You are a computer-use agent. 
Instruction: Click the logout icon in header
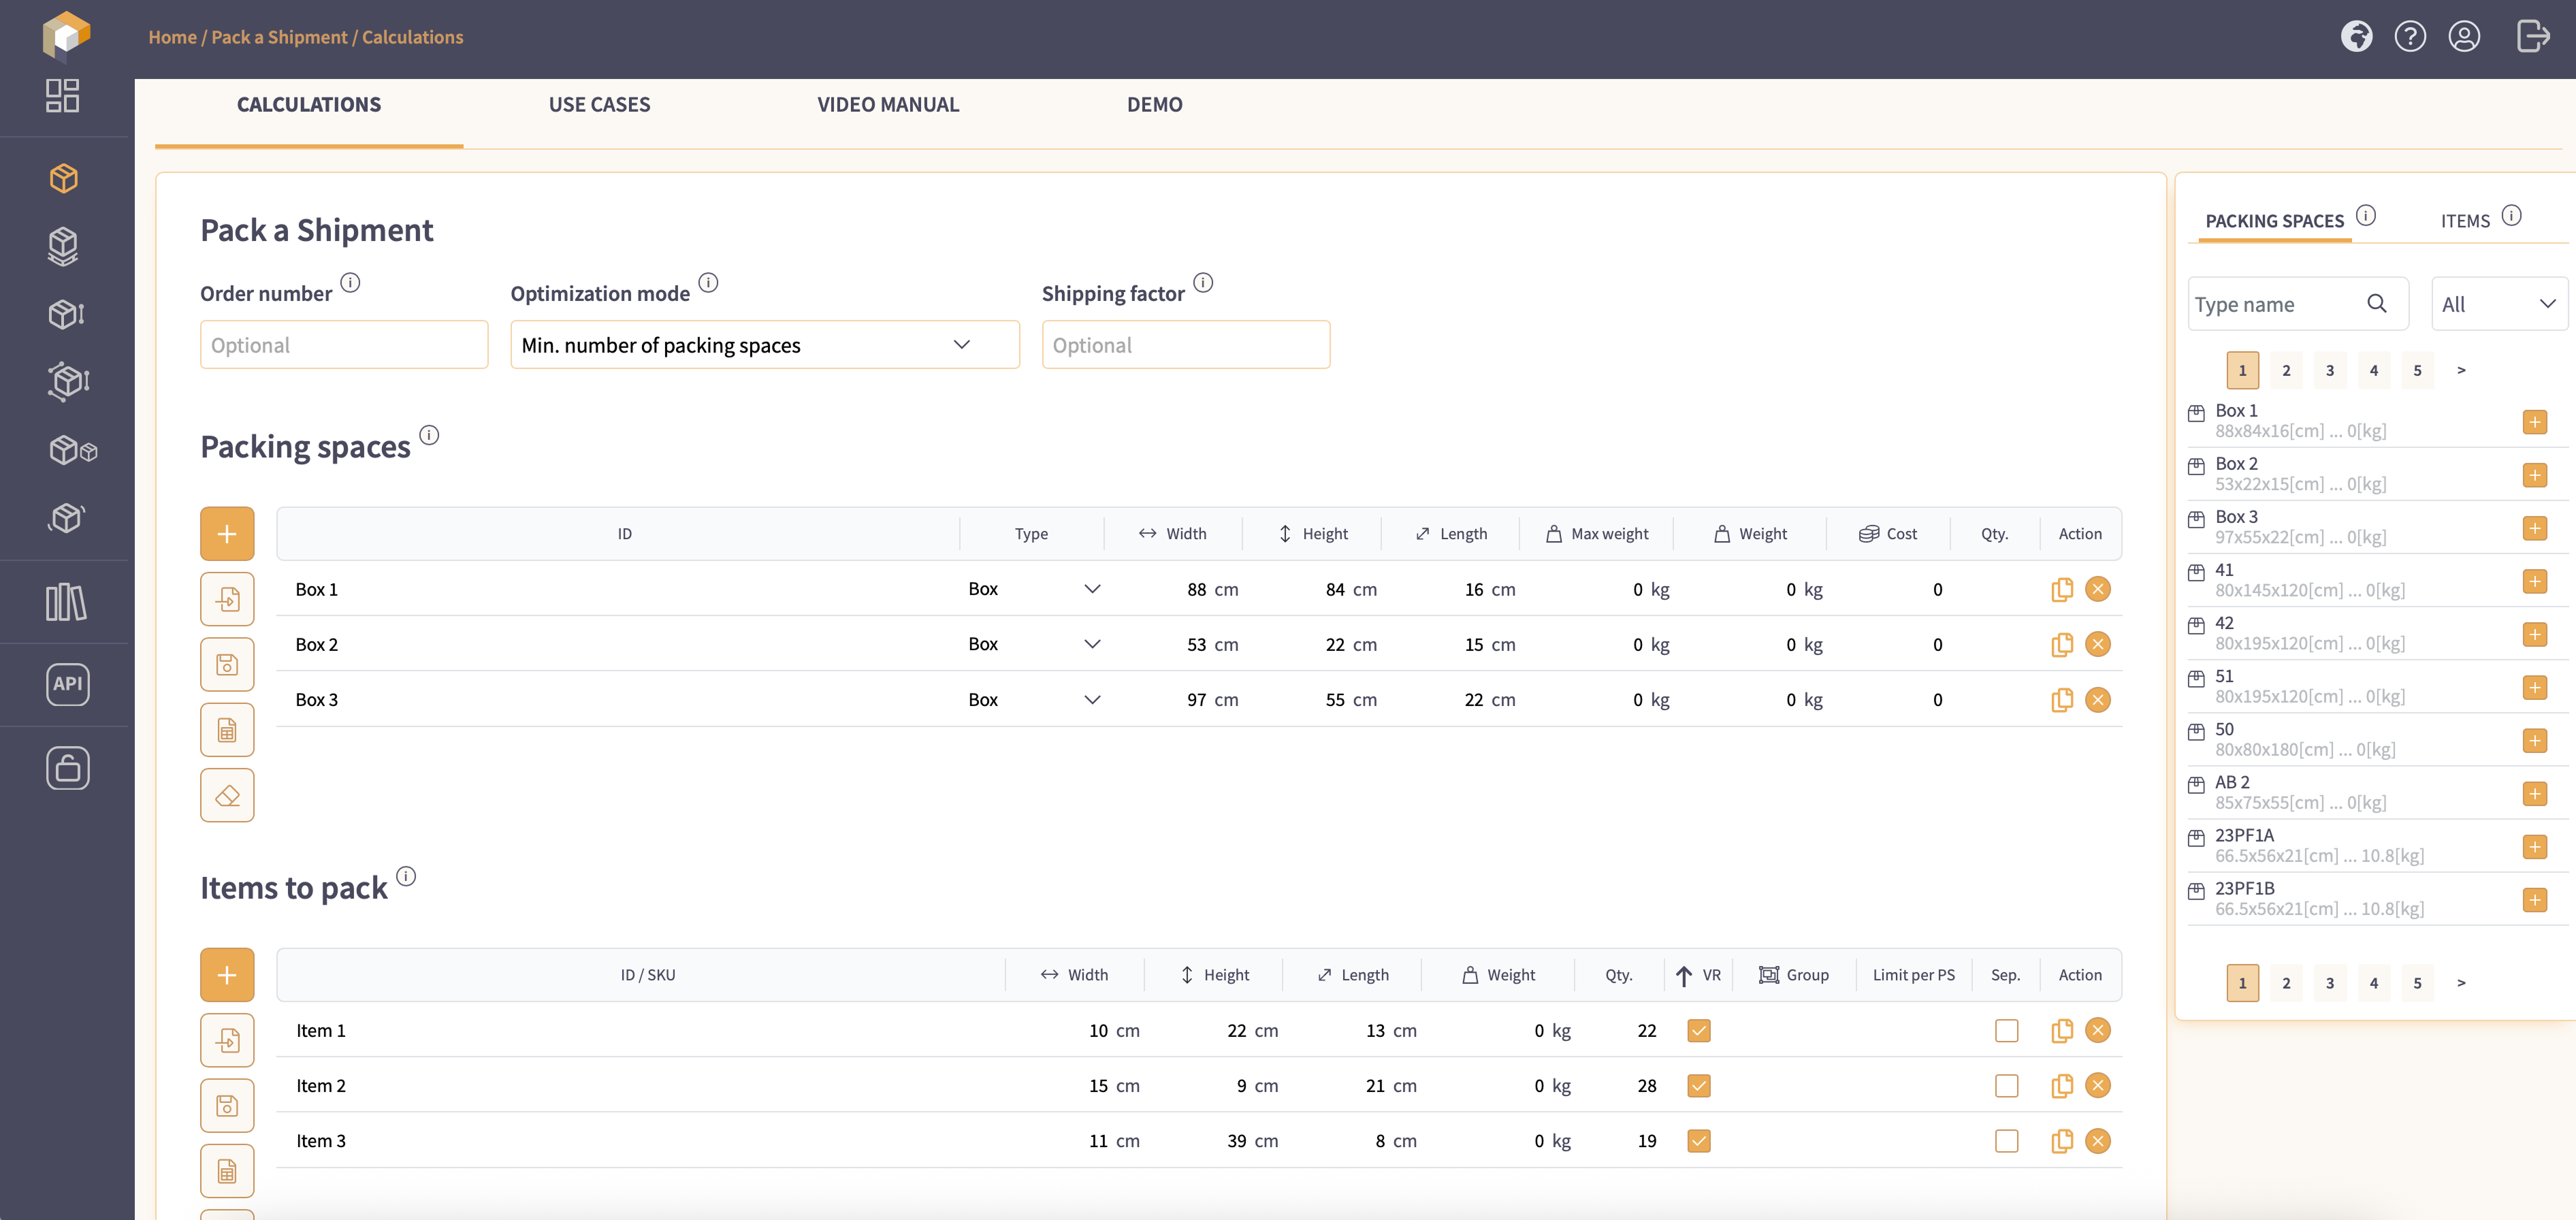click(2532, 37)
